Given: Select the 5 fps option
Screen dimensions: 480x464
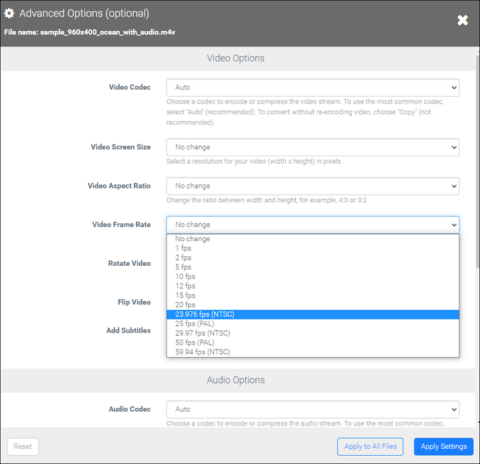Looking at the screenshot, I should click(x=183, y=267).
